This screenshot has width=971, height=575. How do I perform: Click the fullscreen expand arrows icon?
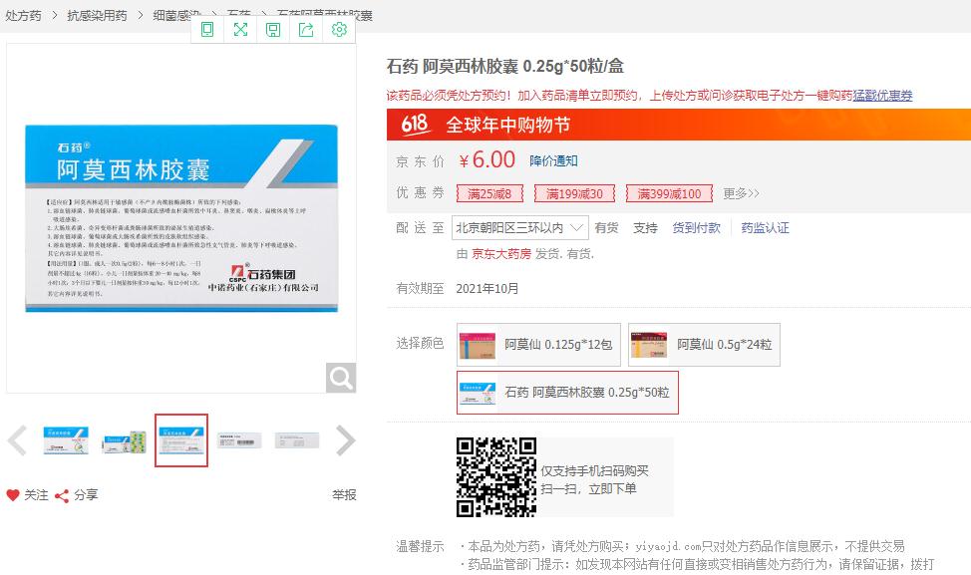point(240,30)
